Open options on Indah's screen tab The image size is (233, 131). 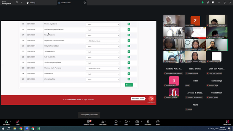tap(85, 3)
